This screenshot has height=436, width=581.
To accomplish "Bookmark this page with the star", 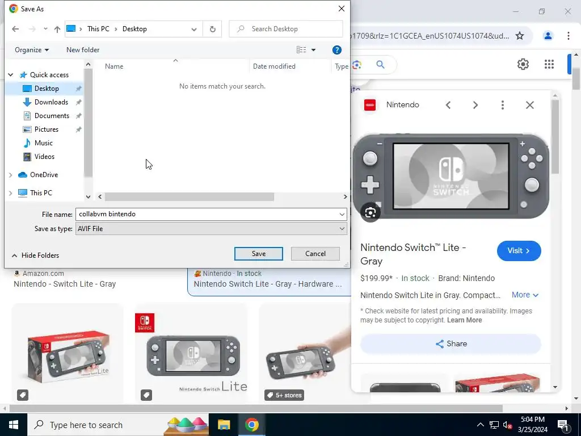I will [x=520, y=36].
